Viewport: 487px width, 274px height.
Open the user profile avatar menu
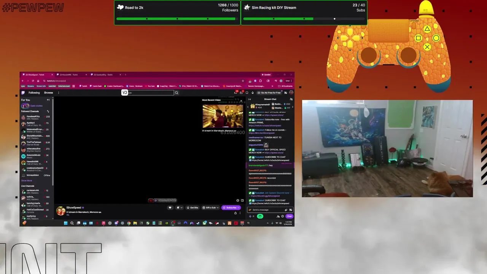coord(291,92)
